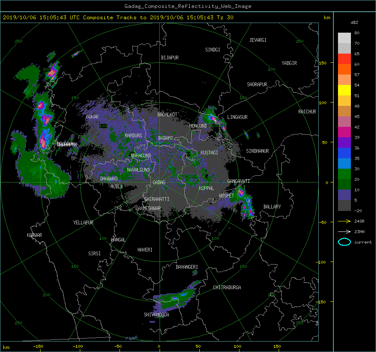Click the BAGALKOT city label

pos(167,115)
